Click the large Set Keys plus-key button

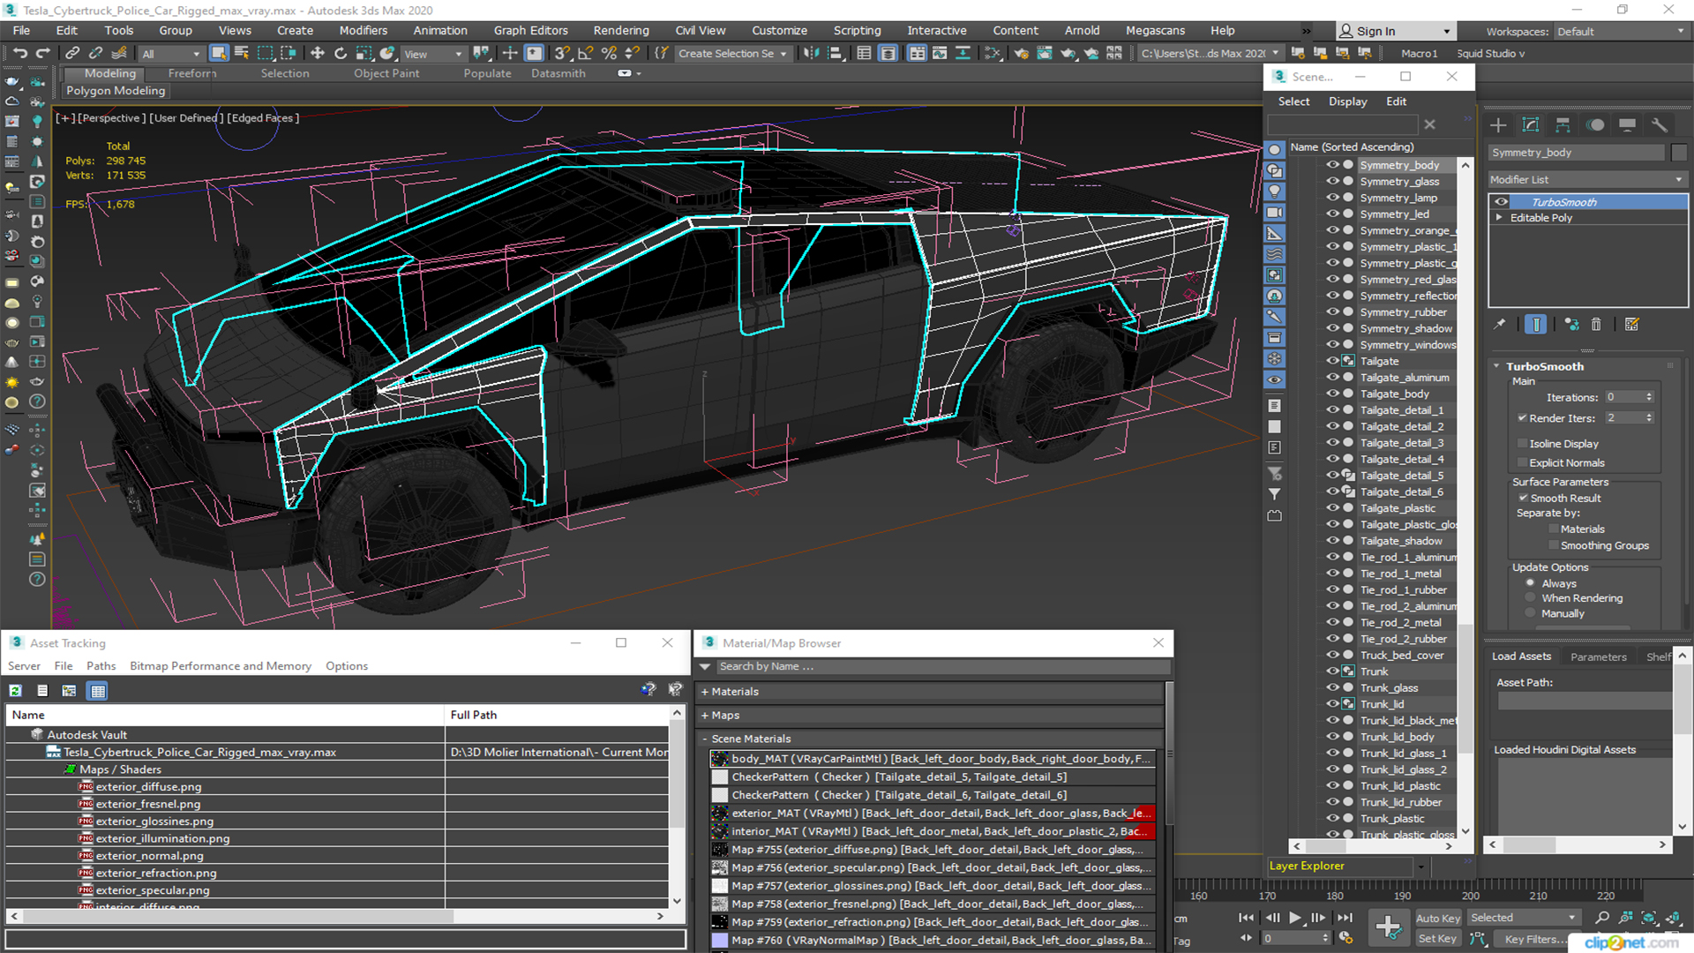pos(1389,927)
